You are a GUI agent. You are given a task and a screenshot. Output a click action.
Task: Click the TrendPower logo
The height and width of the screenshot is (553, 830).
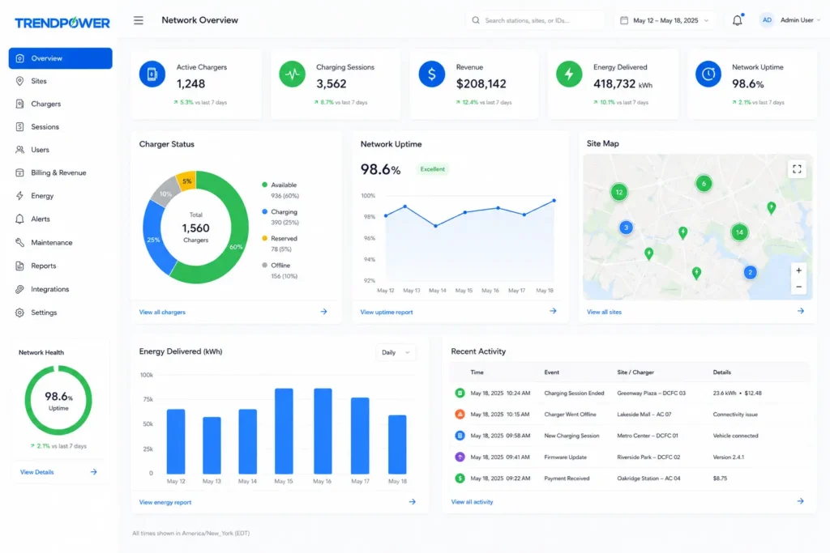(x=62, y=23)
